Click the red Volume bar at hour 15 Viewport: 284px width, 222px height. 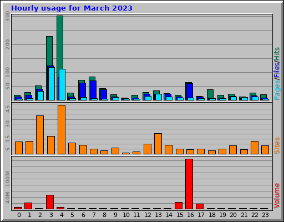pyautogui.click(x=179, y=205)
